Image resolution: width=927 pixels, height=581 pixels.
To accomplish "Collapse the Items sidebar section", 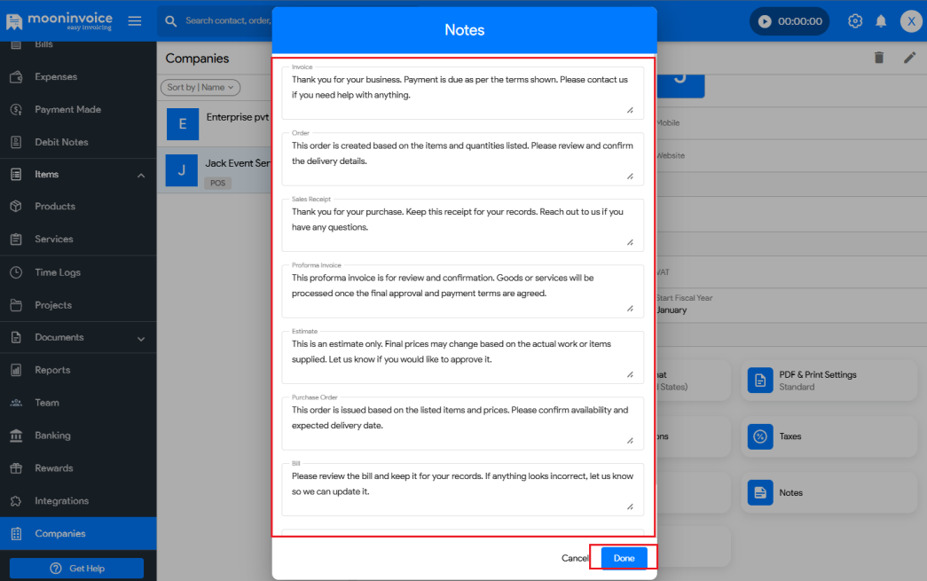I will (x=141, y=175).
